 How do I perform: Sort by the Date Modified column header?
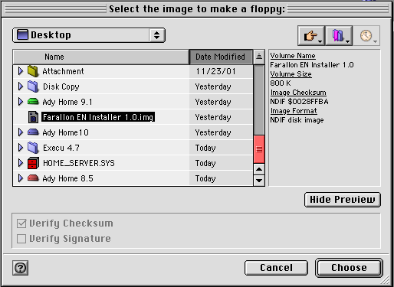[x=221, y=57]
